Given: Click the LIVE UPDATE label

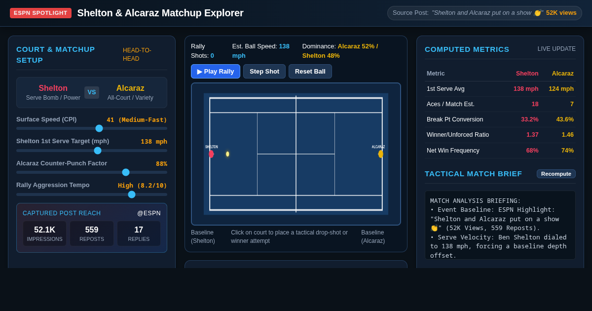Looking at the screenshot, I should coord(556,49).
